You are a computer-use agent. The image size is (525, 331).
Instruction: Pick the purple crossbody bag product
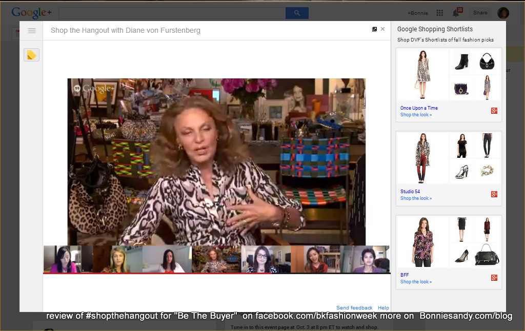click(x=461, y=89)
